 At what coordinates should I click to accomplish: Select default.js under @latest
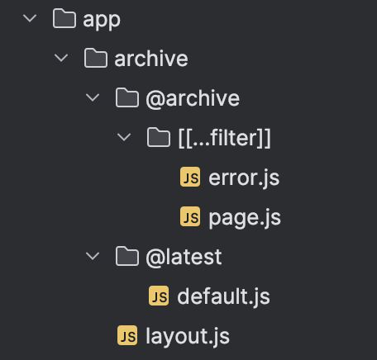(223, 296)
